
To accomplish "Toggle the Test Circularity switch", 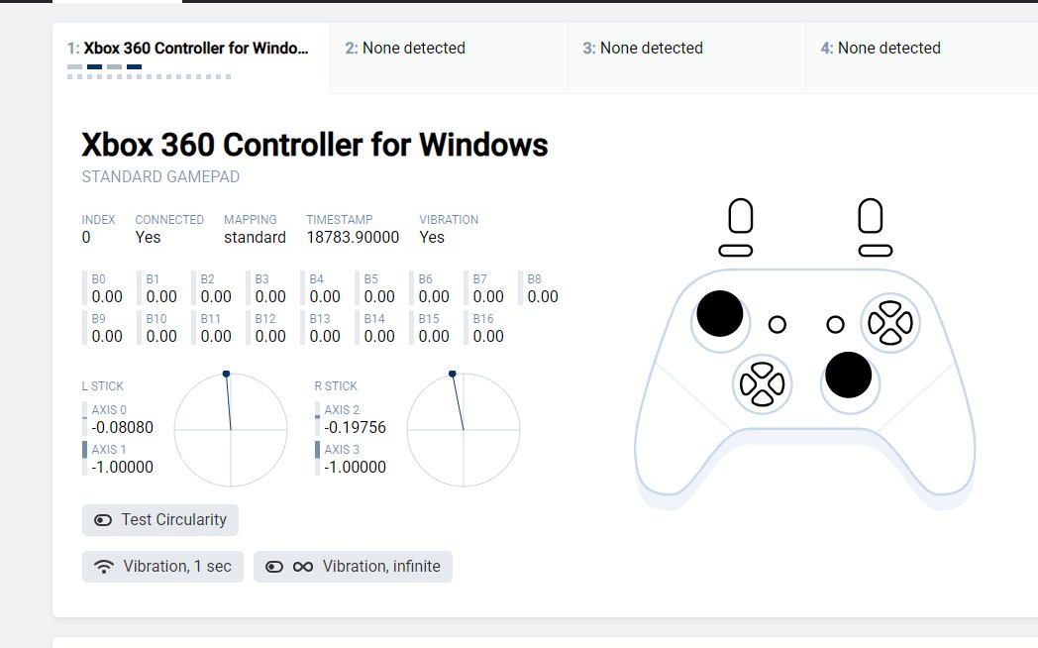I will pos(103,520).
